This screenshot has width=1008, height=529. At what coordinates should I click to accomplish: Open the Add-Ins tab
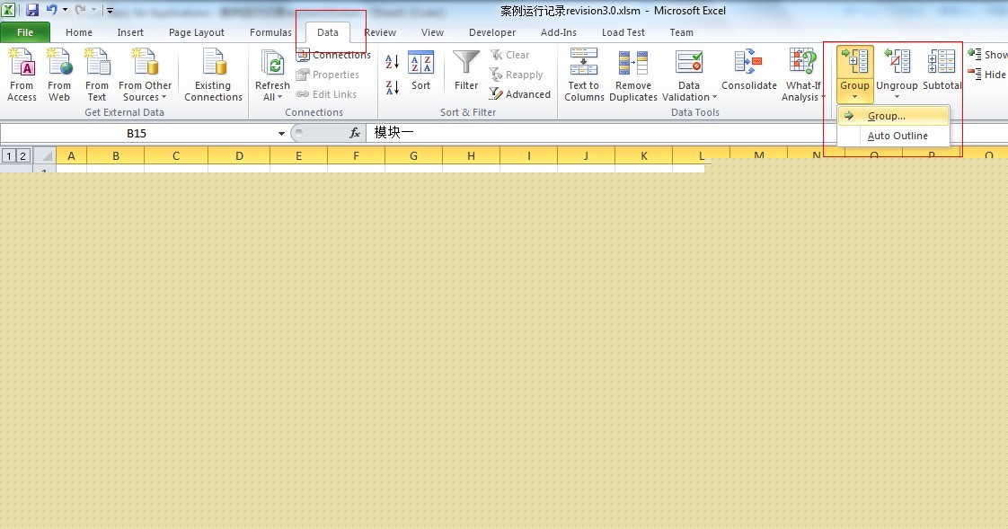(x=559, y=32)
